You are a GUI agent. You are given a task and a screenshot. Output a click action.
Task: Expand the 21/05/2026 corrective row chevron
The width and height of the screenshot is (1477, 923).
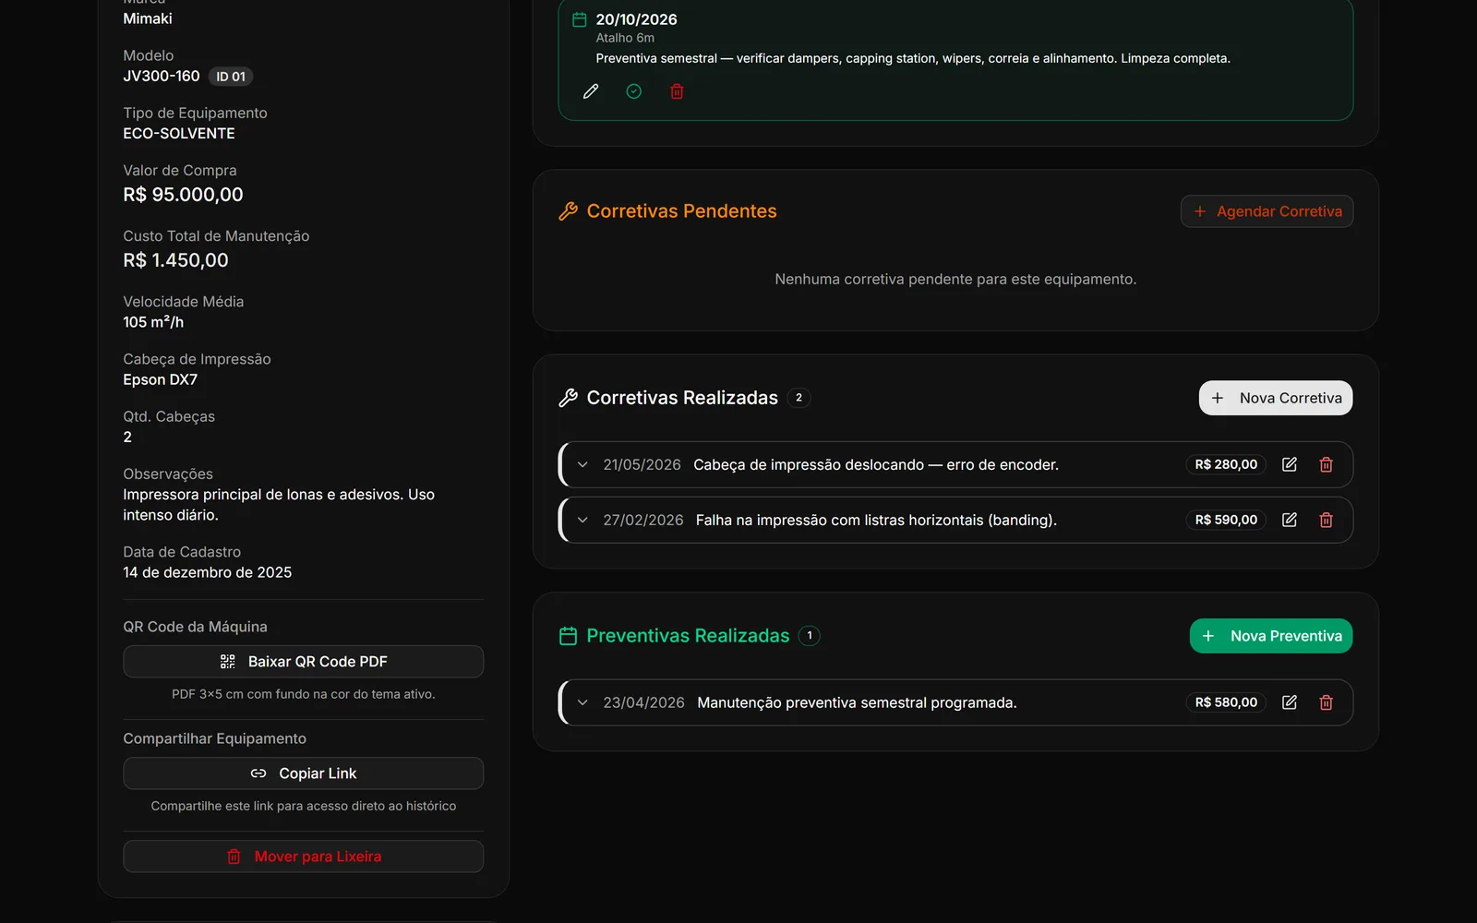(582, 464)
